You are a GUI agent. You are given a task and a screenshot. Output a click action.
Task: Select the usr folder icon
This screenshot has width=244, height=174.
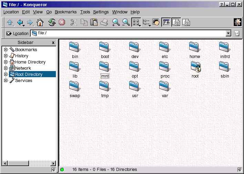point(135,86)
